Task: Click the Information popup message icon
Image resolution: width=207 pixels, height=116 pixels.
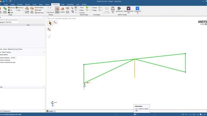Action: [x=136, y=110]
